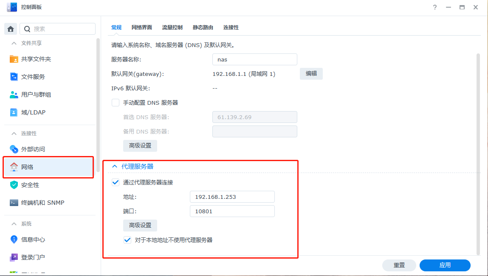This screenshot has height=276, width=488.
Task: Click 编辑 button next to gateway
Action: tap(311, 74)
